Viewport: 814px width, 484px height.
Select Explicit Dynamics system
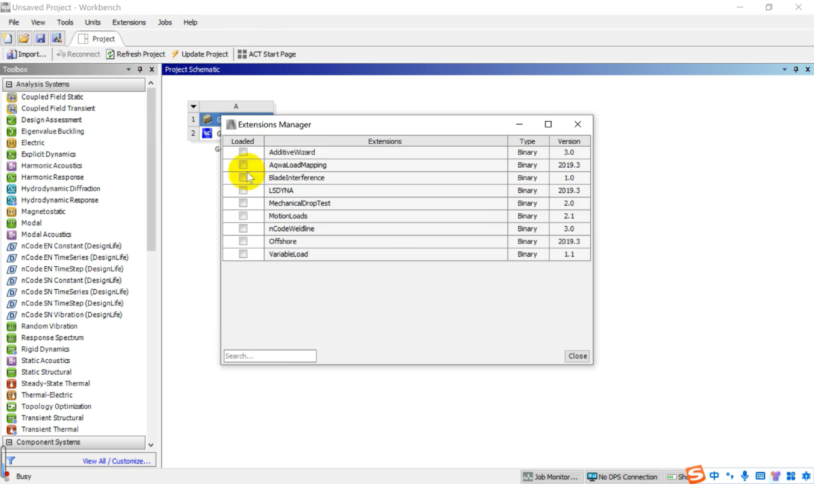(x=48, y=154)
